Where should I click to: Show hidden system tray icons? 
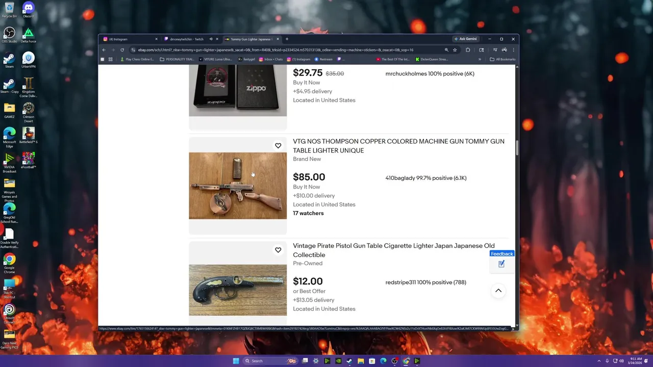pyautogui.click(x=599, y=361)
